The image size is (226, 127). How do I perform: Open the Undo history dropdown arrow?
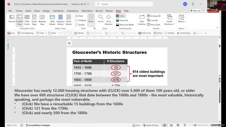pos(46,33)
